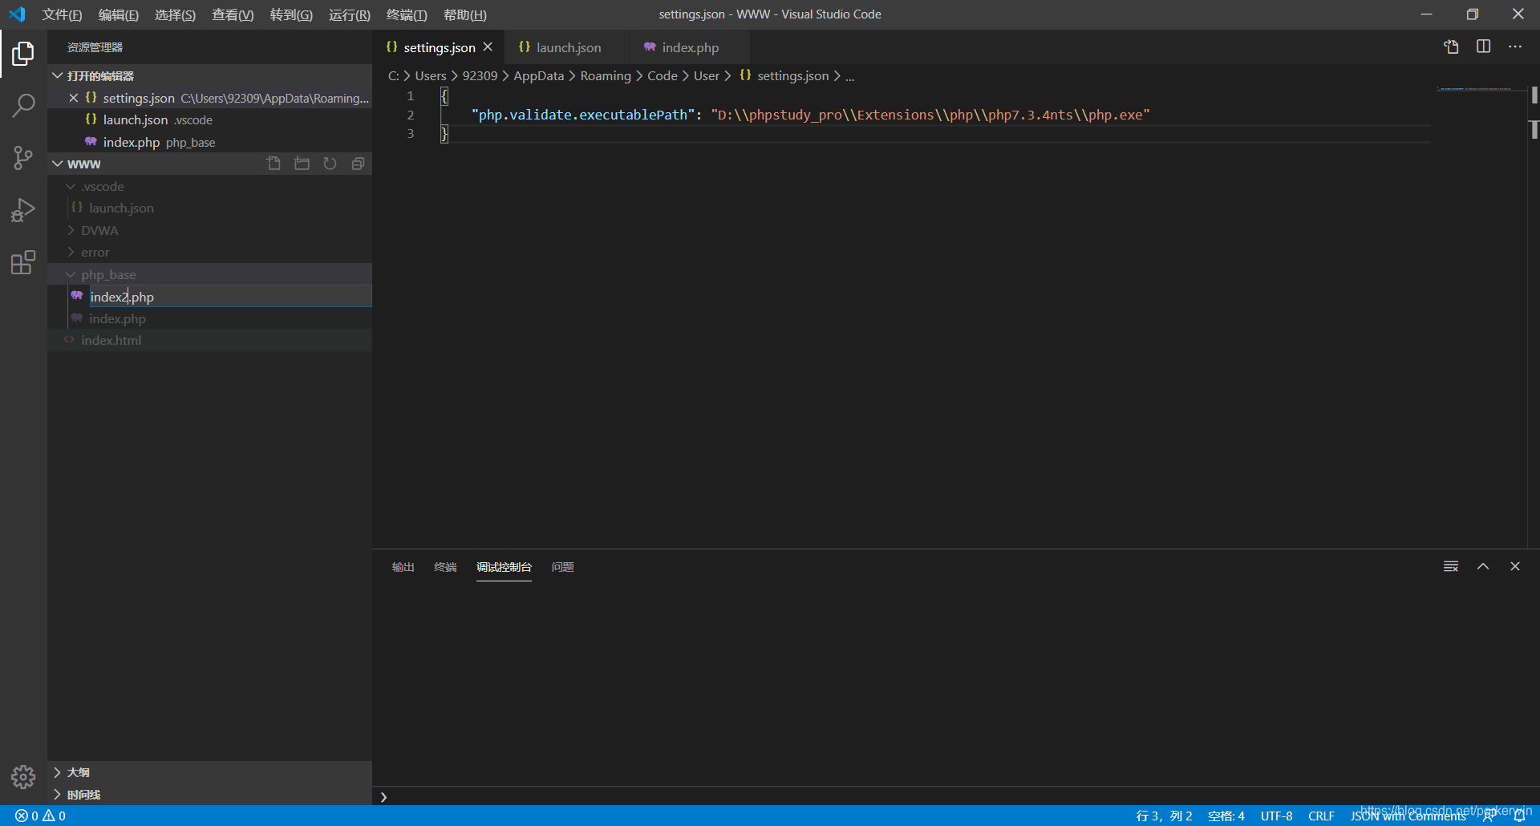
Task: Open the Help menu
Action: coord(465,14)
